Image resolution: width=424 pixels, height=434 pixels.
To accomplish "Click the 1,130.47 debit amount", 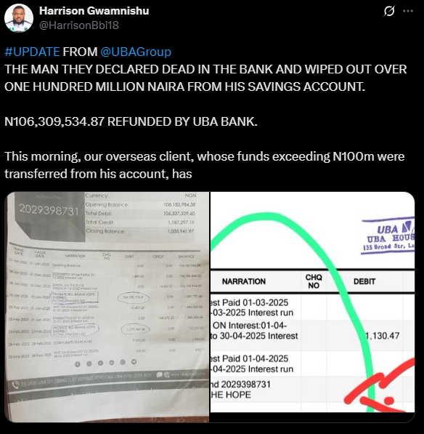I will [x=383, y=336].
